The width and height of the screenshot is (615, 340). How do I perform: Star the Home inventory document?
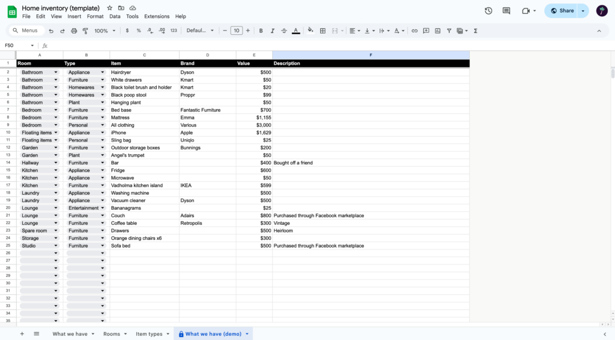[109, 8]
